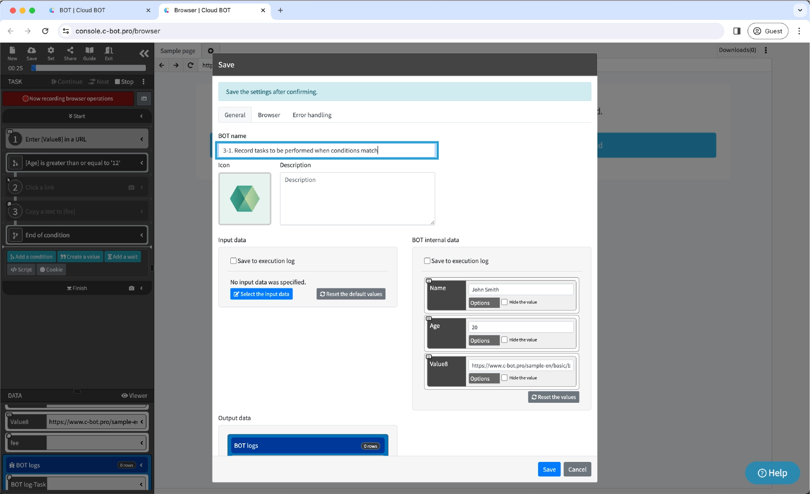The image size is (812, 494).
Task: Click the Share icon
Action: point(70,53)
